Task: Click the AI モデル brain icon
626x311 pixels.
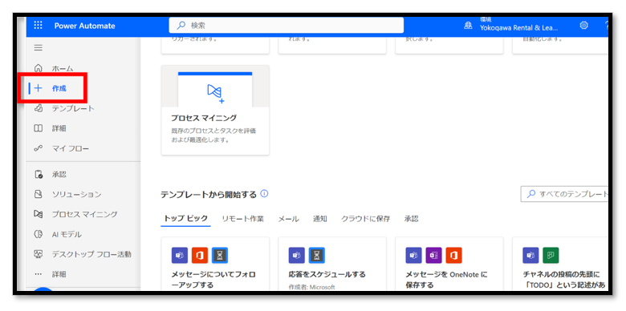Action: pos(38,234)
